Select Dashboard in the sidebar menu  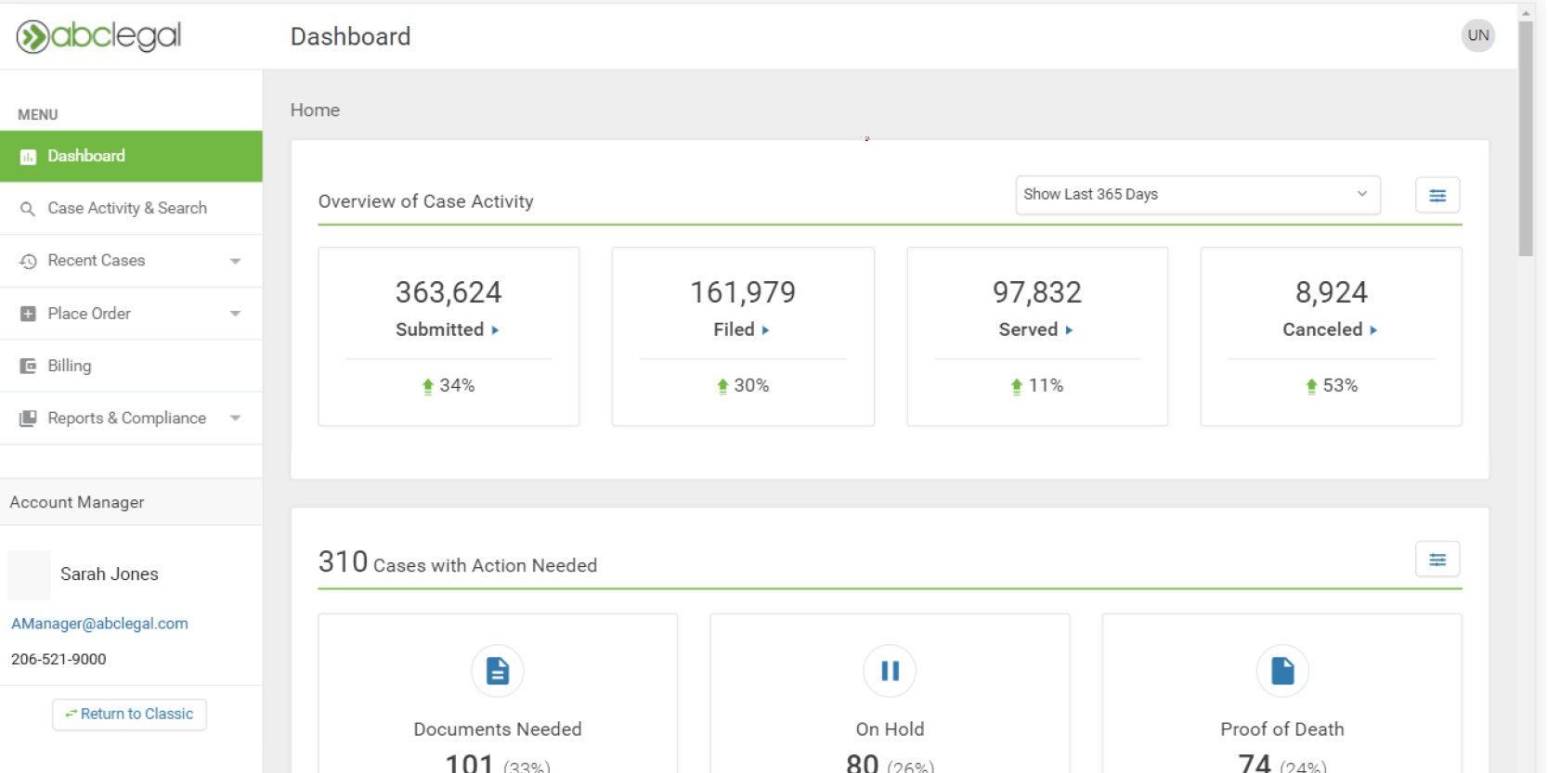86,156
